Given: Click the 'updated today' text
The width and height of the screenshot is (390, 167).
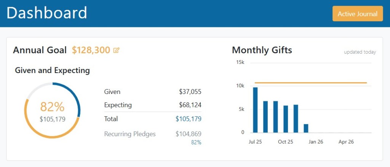Looking at the screenshot, I should pyautogui.click(x=360, y=52).
